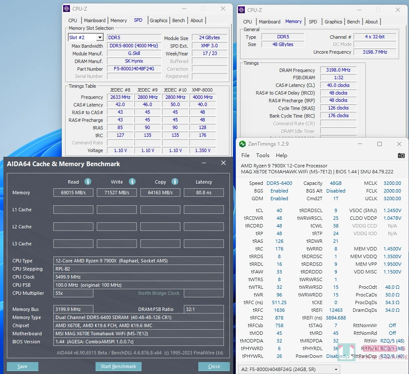Click the CPU-Z logo in the SPD window
The width and height of the screenshot is (409, 374).
[x=67, y=9]
